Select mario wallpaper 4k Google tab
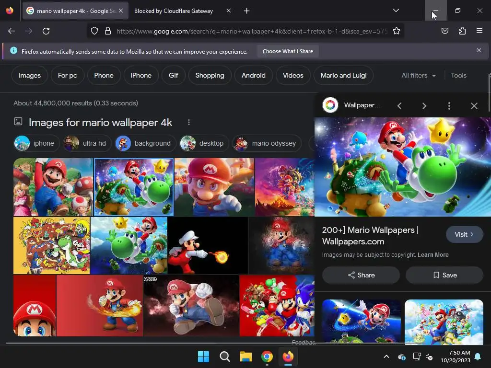The image size is (491, 368). click(x=75, y=11)
